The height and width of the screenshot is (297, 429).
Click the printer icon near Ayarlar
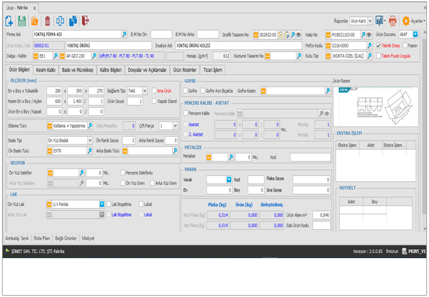pos(393,21)
